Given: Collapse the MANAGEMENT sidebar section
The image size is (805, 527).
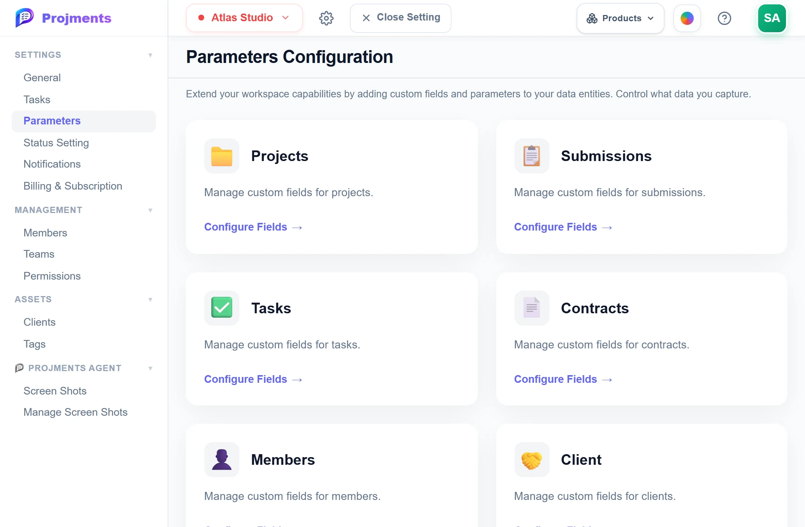Looking at the screenshot, I should 150,210.
